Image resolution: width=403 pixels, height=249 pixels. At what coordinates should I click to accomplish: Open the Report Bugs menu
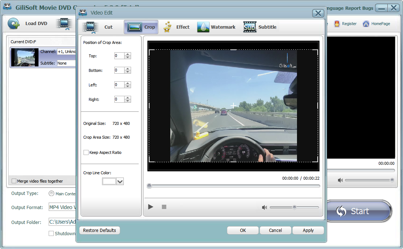point(359,8)
